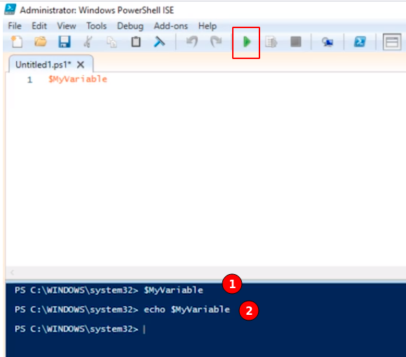Create a new script with the New icon
Screen dimensions: 406x357
click(17, 41)
